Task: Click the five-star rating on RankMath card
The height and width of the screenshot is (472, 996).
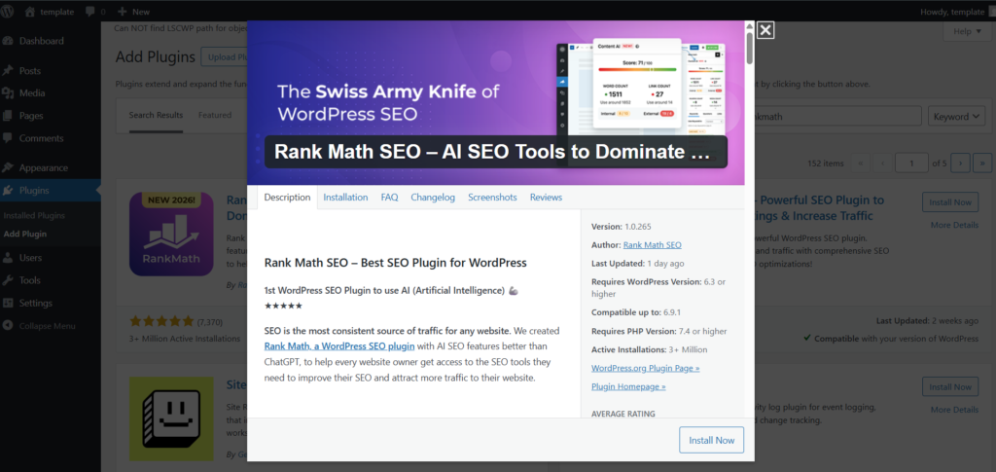Action: [161, 321]
